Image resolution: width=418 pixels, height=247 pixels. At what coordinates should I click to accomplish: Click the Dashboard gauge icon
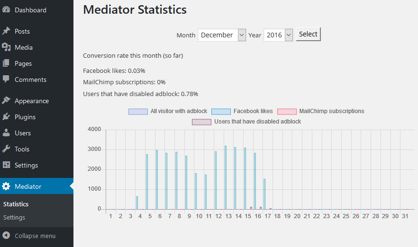point(6,10)
